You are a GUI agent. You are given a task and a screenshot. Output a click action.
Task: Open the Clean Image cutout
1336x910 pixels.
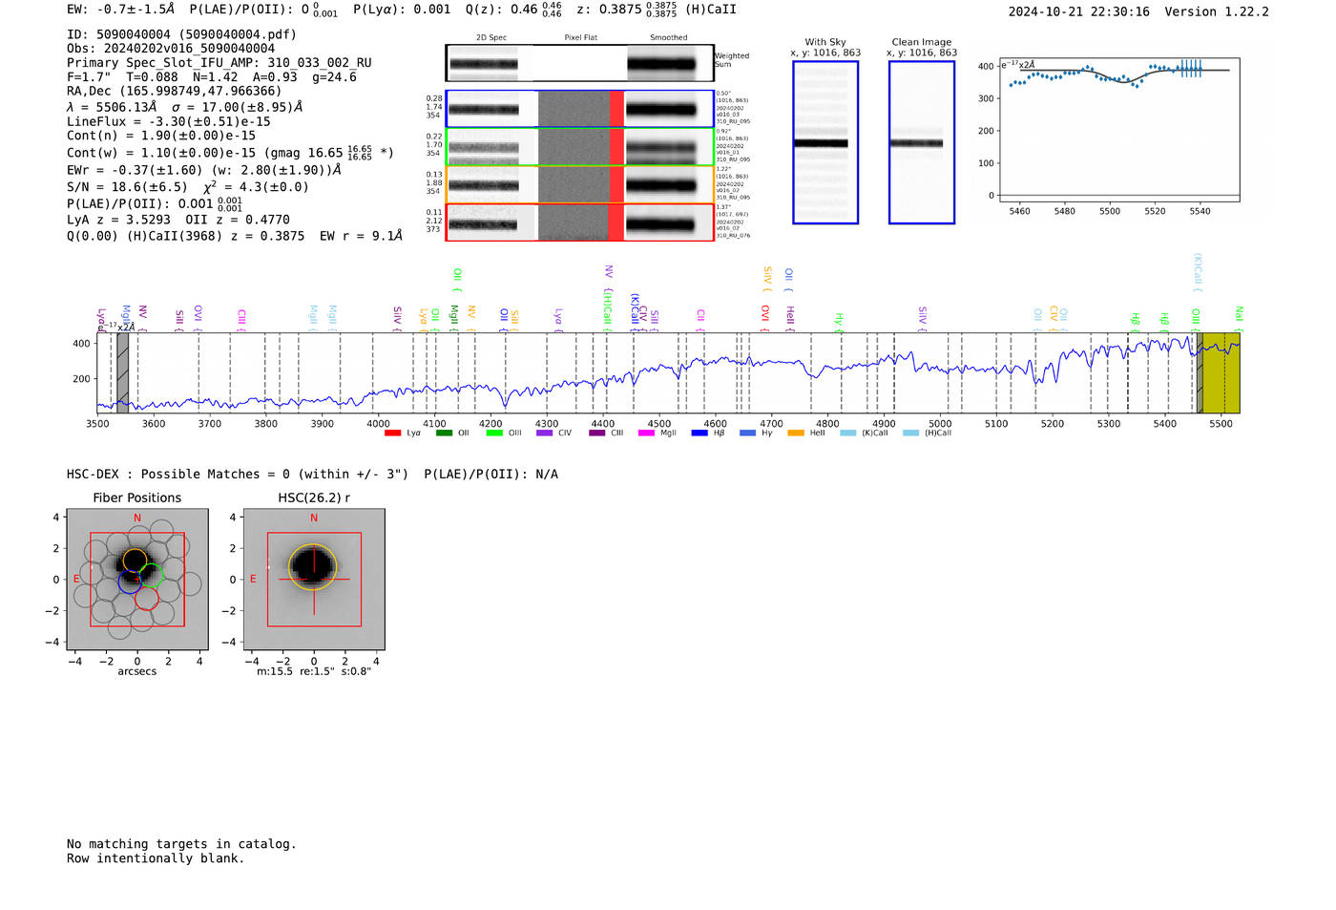922,142
